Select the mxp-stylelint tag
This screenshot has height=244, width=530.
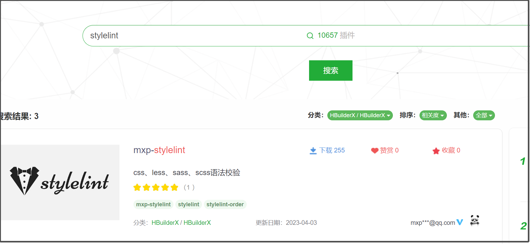coord(153,204)
